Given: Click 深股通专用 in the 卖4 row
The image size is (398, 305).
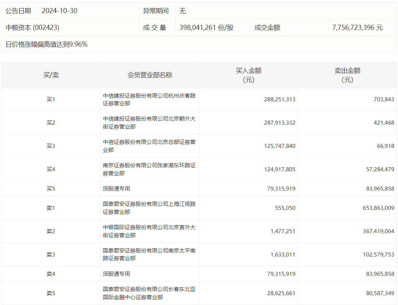Looking at the screenshot, I should click(116, 274).
